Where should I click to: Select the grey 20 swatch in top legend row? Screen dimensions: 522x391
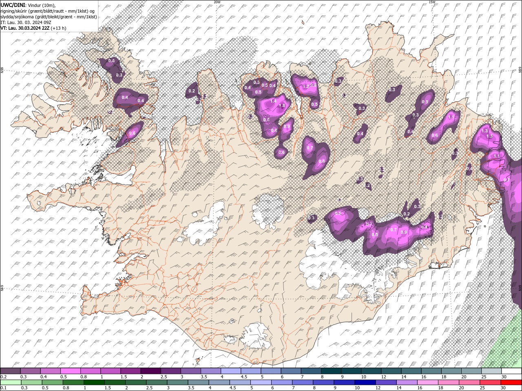[471, 371]
